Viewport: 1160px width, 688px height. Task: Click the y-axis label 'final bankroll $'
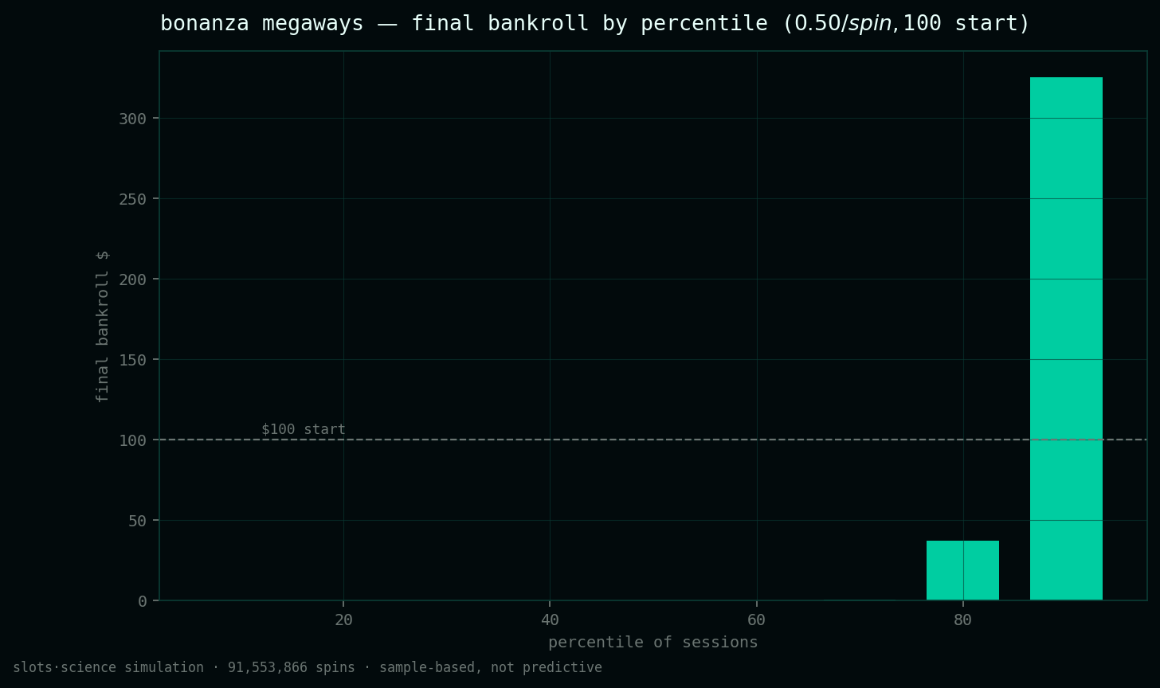(x=102, y=326)
